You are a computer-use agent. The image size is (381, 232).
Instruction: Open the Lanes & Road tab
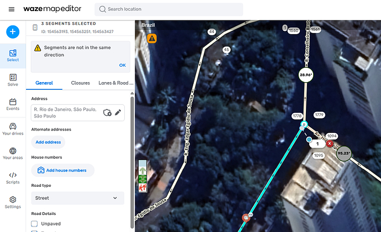tap(115, 83)
